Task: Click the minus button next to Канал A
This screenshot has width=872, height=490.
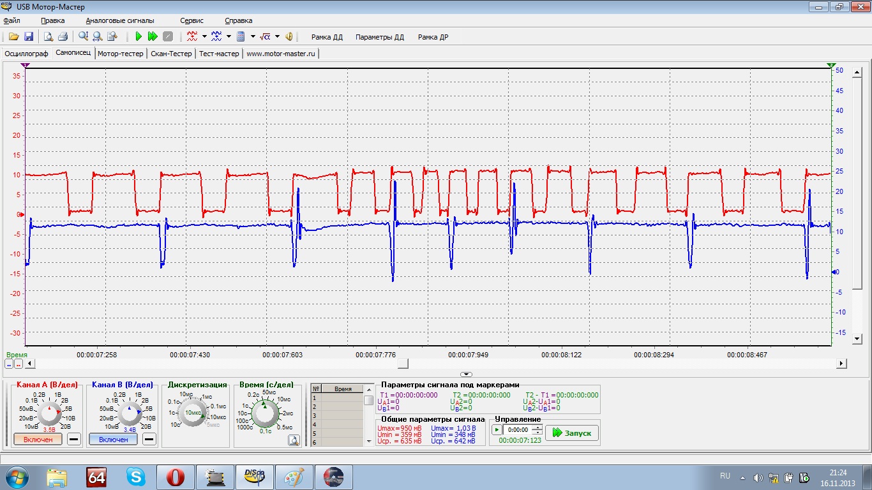Action: pyautogui.click(x=74, y=440)
